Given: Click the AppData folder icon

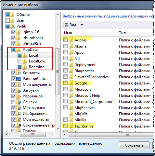Looking at the screenshot, I should click(x=19, y=50).
